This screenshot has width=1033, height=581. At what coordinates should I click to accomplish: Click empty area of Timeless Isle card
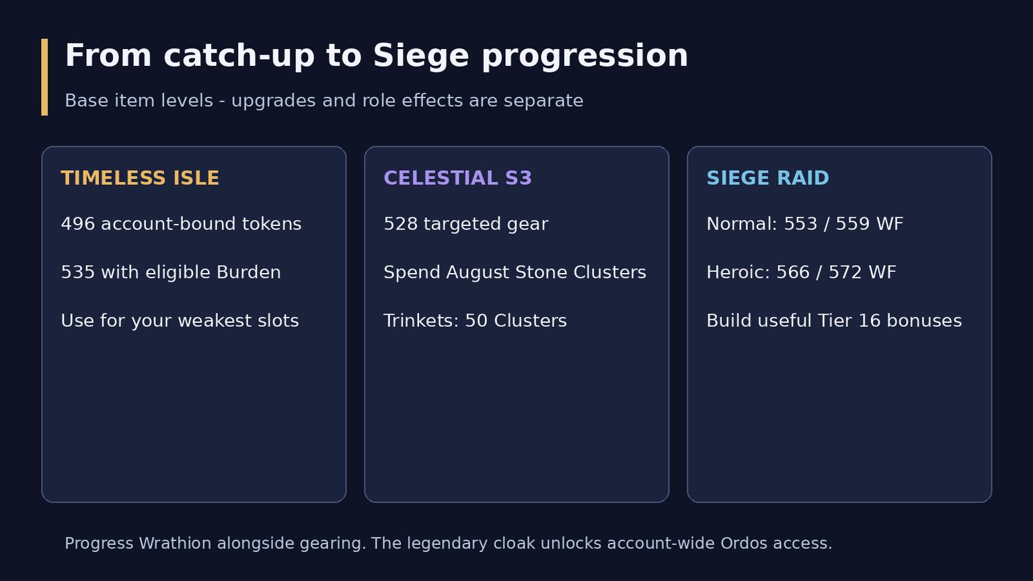click(x=194, y=417)
